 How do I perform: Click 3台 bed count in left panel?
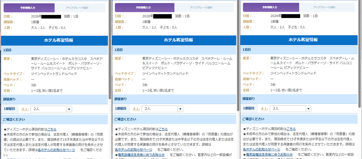[x=34, y=85]
